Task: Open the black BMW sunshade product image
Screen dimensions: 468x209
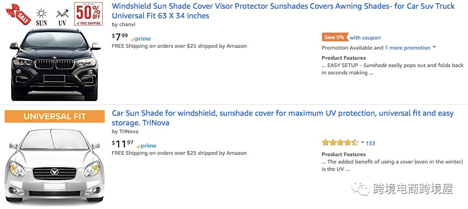Action: point(55,64)
